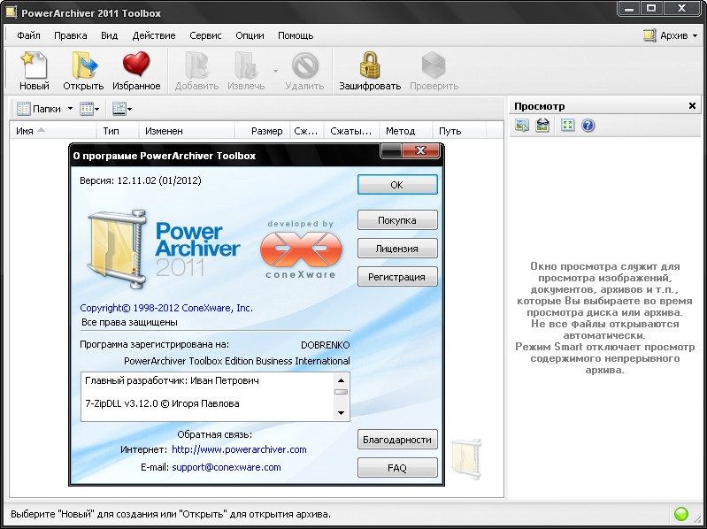Click the fullscreen icon in Просмотр panel
The width and height of the screenshot is (707, 529).
pyautogui.click(x=567, y=126)
